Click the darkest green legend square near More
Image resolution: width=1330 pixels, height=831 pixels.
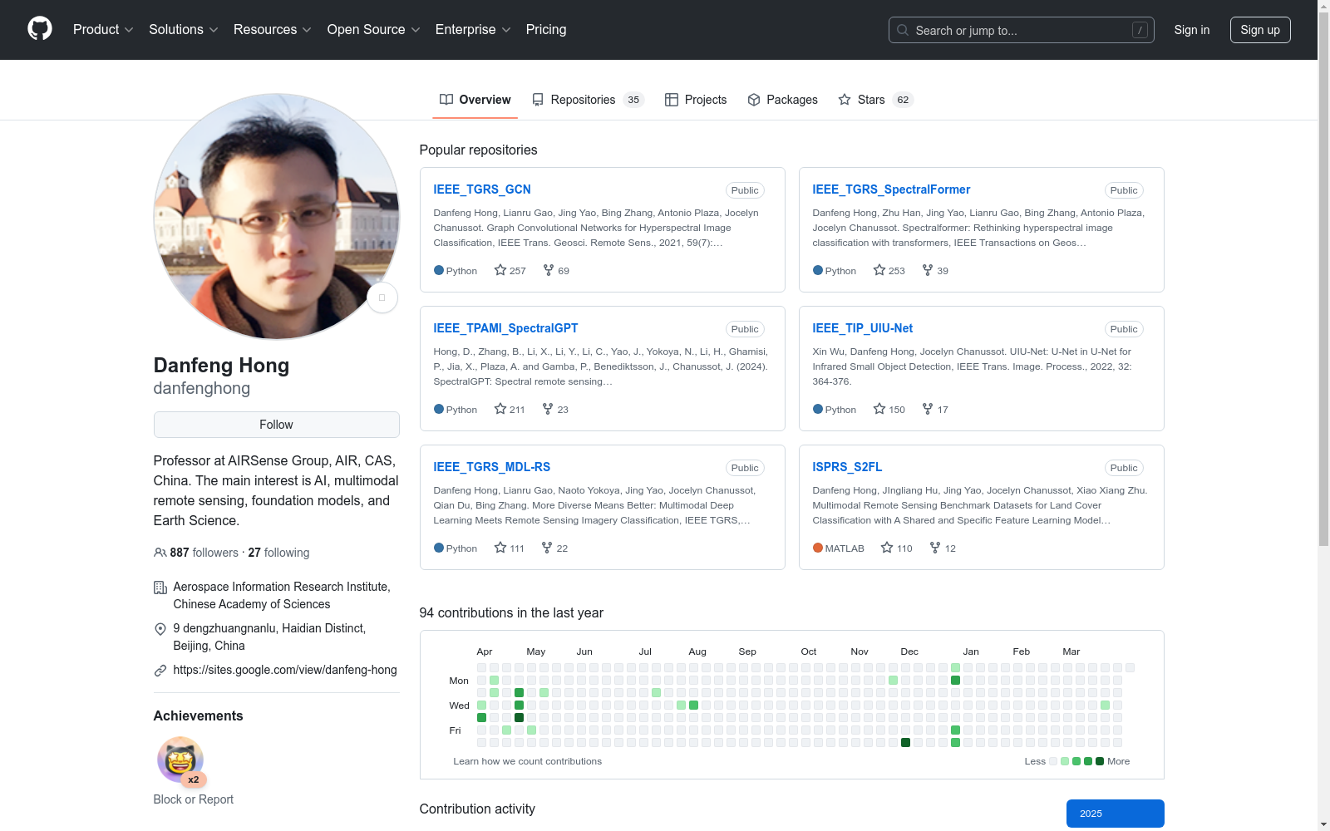[1100, 761]
